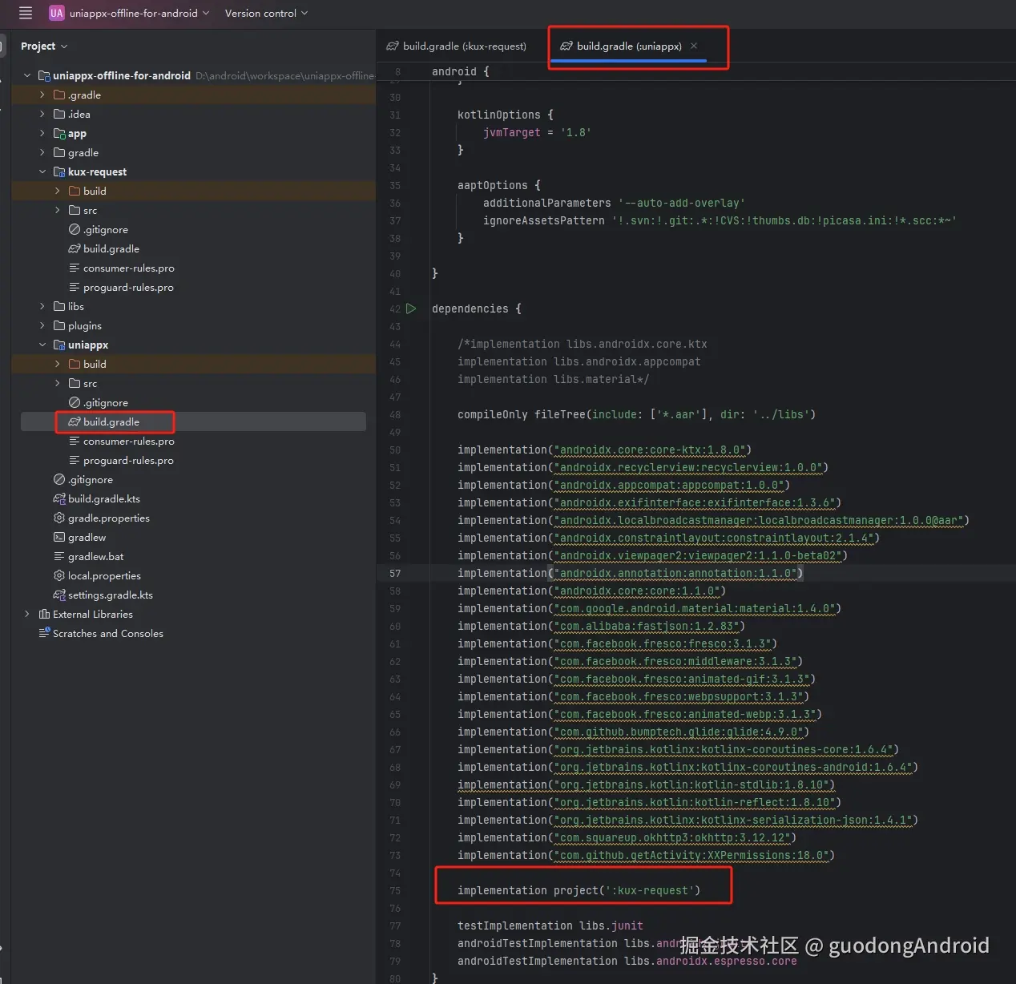Click the gradlew.bat file icon

59,556
